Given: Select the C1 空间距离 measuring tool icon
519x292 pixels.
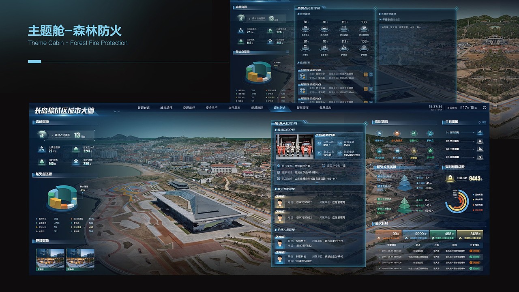Looking at the screenshot, I should 480,133.
